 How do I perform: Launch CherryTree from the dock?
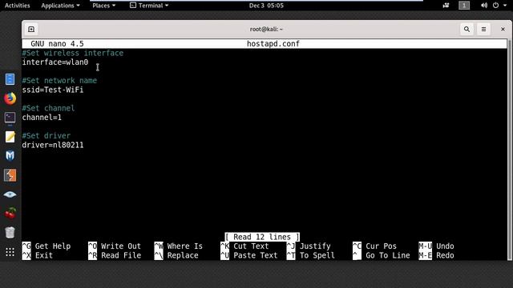(x=10, y=214)
